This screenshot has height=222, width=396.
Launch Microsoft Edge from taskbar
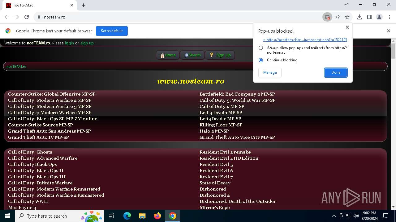(x=127, y=216)
